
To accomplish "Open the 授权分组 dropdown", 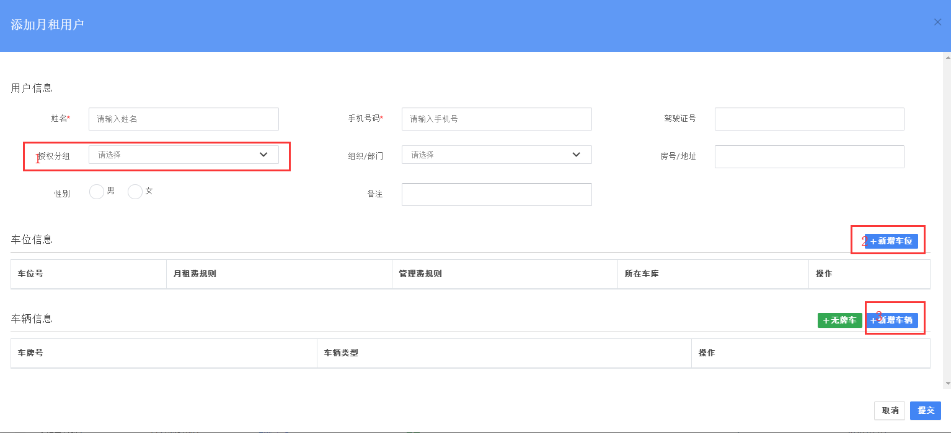I will pyautogui.click(x=184, y=155).
